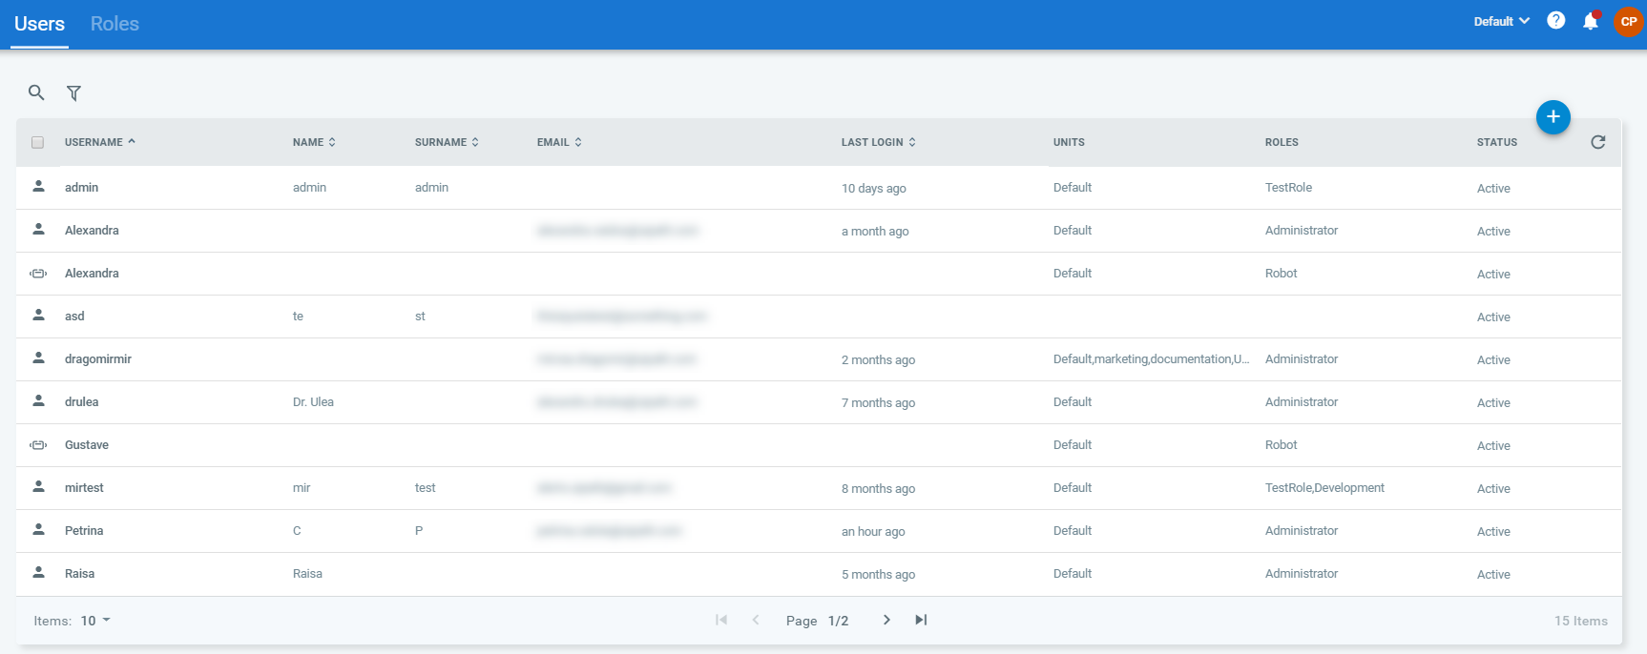1647x654 pixels.
Task: Click the 'an hour ago' last login
Action: coord(873,532)
